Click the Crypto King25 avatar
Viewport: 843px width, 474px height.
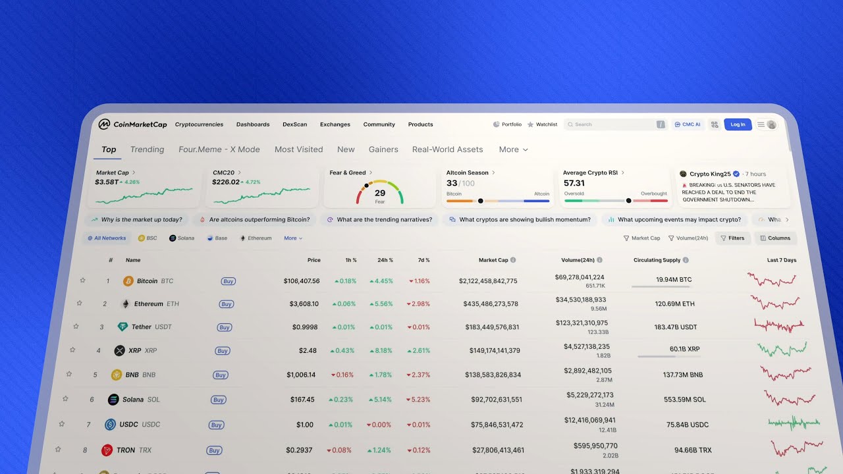pyautogui.click(x=684, y=174)
